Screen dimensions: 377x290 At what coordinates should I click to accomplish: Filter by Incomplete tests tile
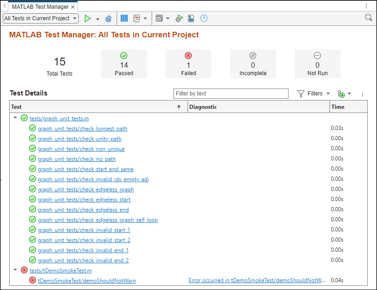pos(253,64)
